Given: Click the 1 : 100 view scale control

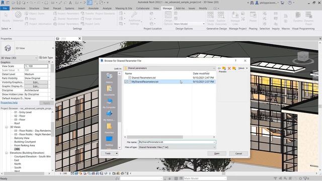Looking at the screenshot, I should [x=63, y=173].
